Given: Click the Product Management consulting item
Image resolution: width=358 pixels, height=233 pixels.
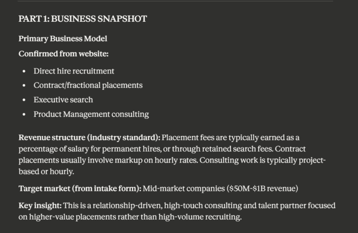Looking at the screenshot, I should coord(91,114).
